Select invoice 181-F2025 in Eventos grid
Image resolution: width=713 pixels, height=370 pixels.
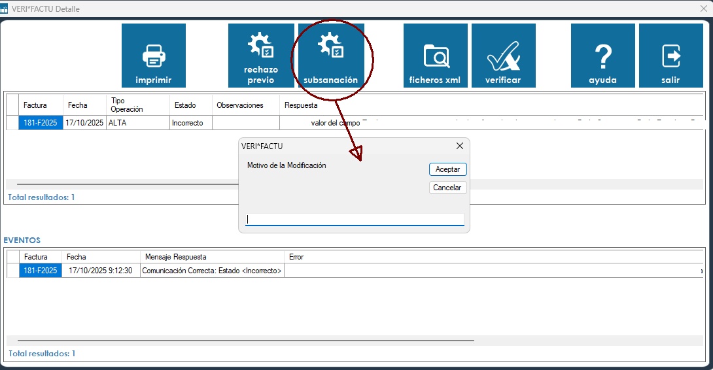point(40,271)
